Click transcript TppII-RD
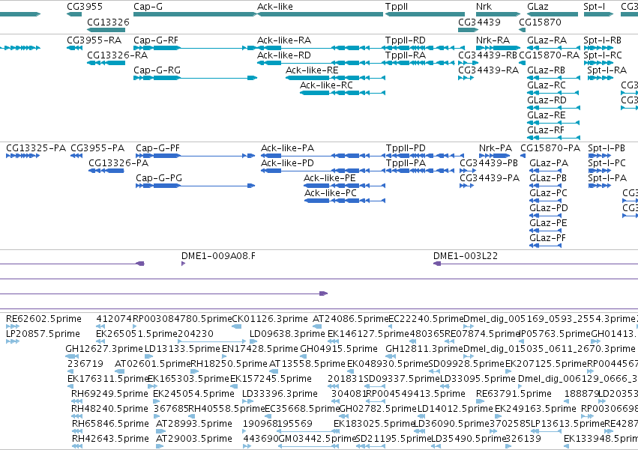This screenshot has width=638, height=450. pyautogui.click(x=406, y=40)
